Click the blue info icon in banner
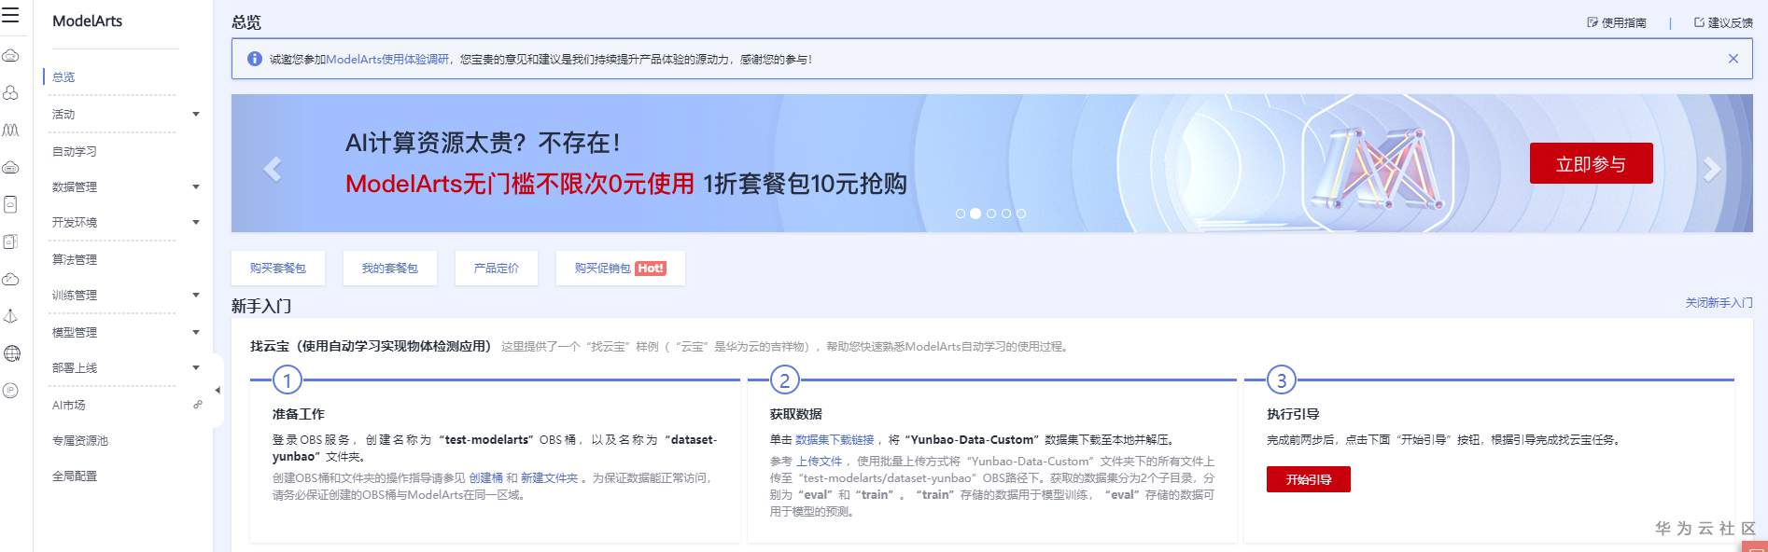1768x552 pixels. (x=254, y=59)
